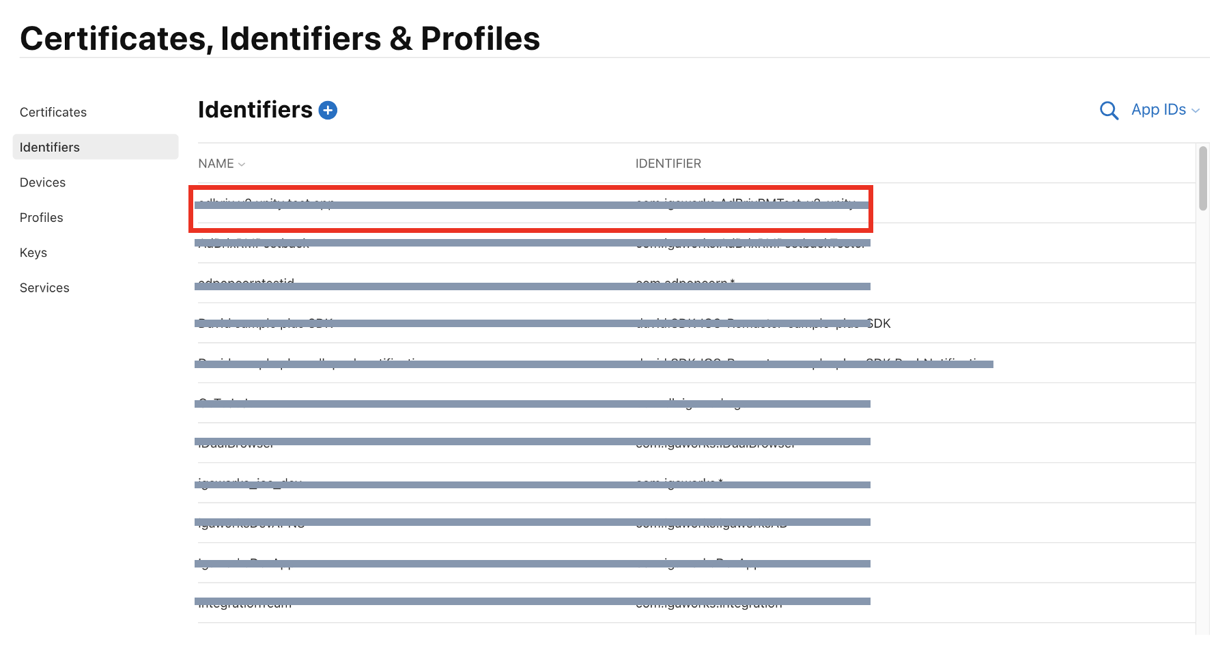
Task: Open the com.igaworks.integration identifier row
Action: pyautogui.click(x=709, y=605)
